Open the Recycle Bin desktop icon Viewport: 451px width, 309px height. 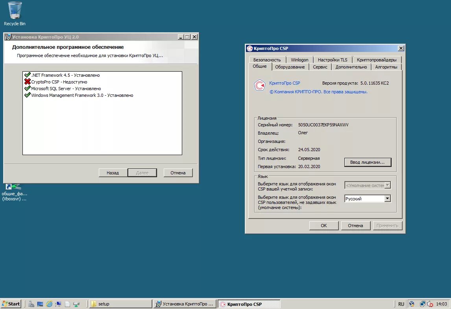pyautogui.click(x=15, y=13)
